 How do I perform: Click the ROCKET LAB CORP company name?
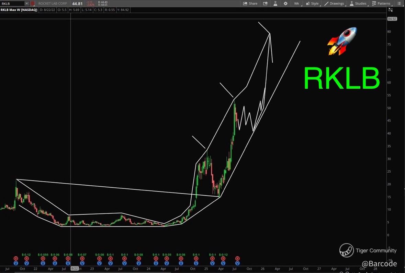53,4
